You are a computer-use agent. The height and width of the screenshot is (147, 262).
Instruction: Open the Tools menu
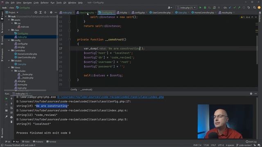[x=59, y=3]
